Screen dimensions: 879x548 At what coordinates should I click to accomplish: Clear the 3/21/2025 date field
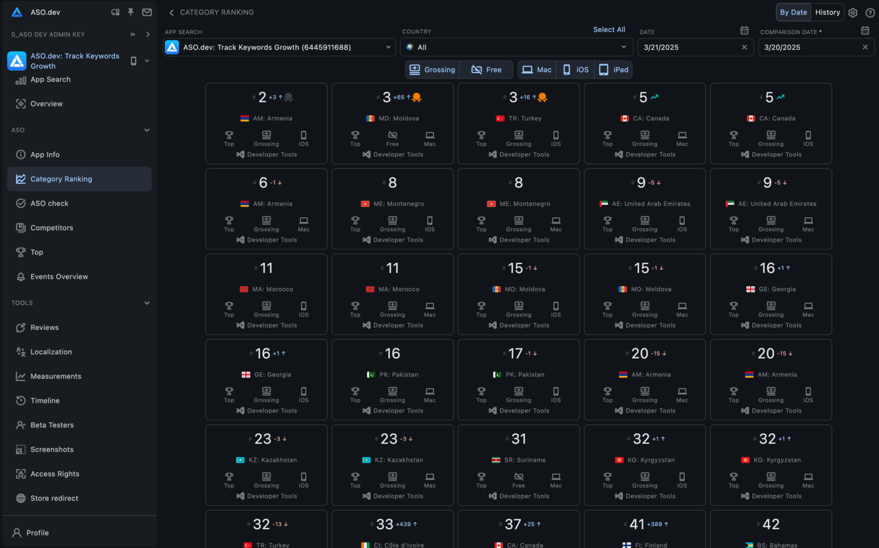coord(744,47)
